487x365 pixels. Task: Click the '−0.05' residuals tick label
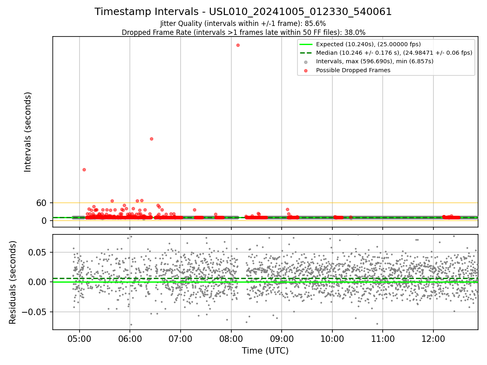click(x=34, y=312)
